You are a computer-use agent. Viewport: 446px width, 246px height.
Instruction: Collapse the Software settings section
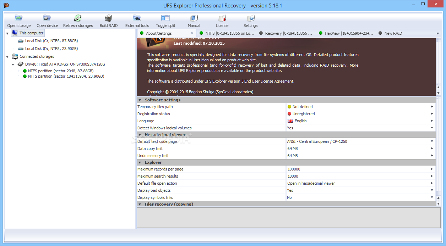tap(140, 100)
